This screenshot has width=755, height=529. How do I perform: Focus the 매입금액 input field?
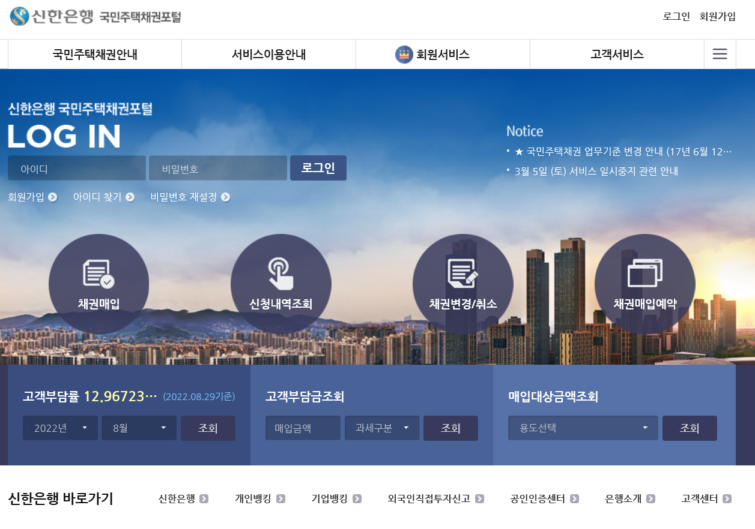coord(303,428)
